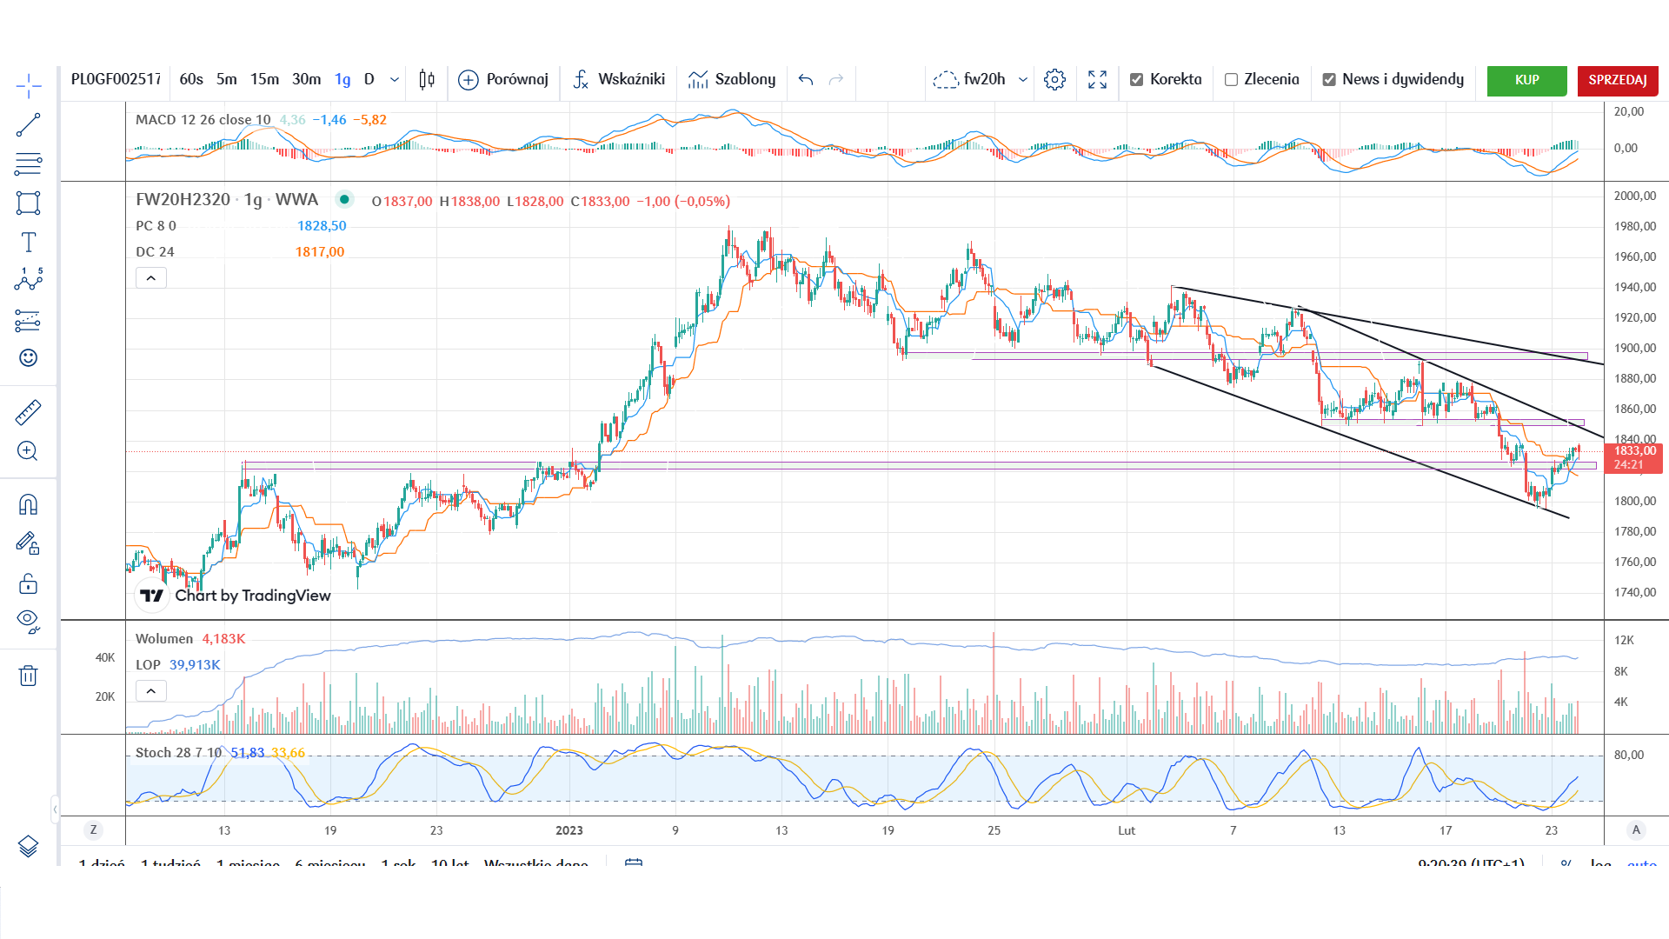This screenshot has height=939, width=1669.
Task: Remove drawings with trash icon
Action: (28, 676)
